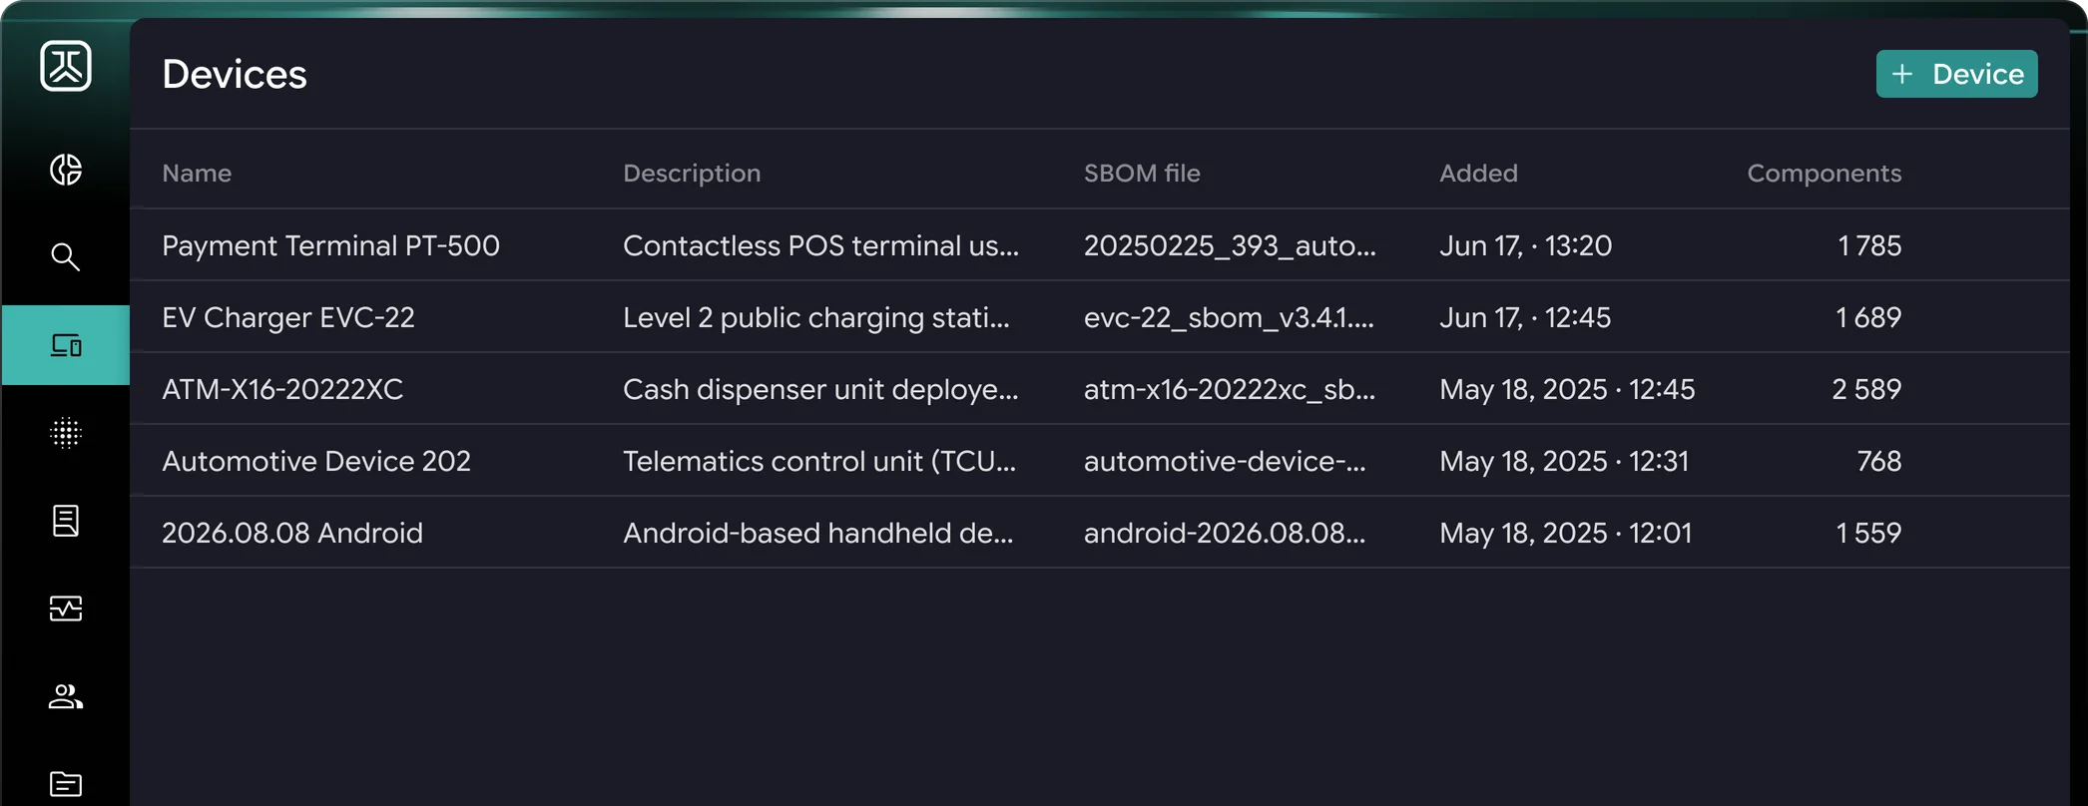The image size is (2088, 806).
Task: Click the 1 689 components count
Action: pyautogui.click(x=1868, y=317)
